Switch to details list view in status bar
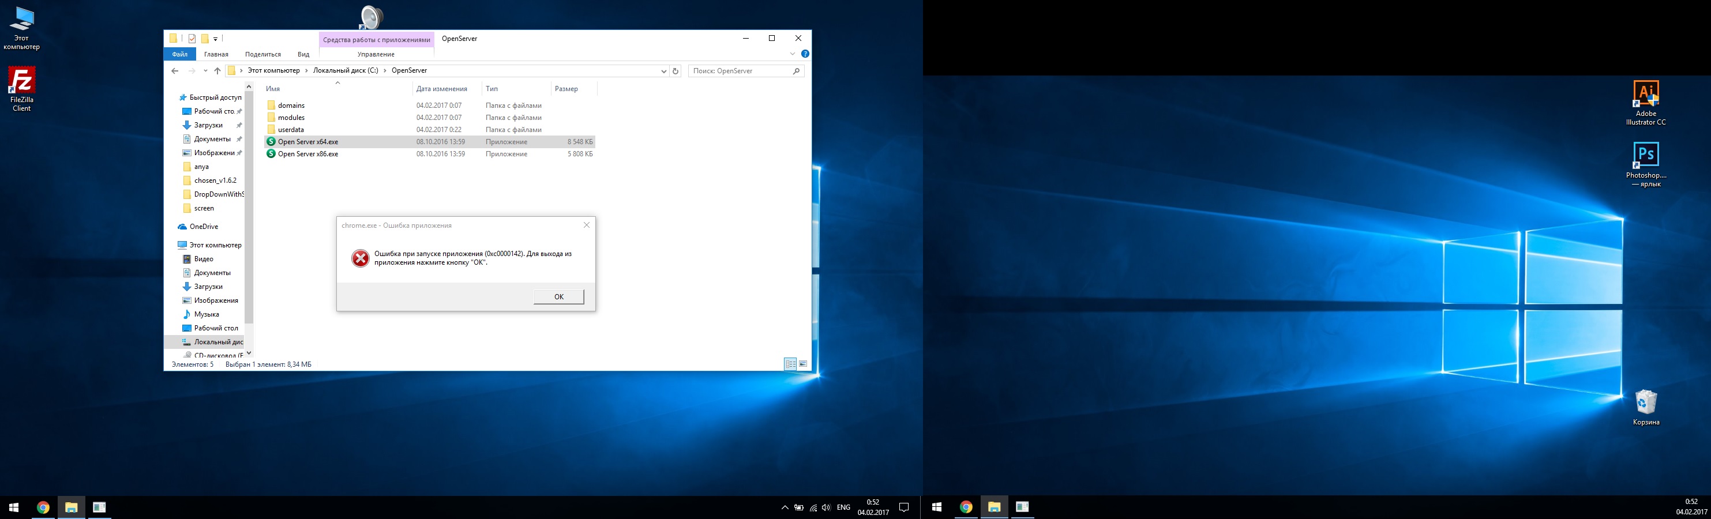 790,364
